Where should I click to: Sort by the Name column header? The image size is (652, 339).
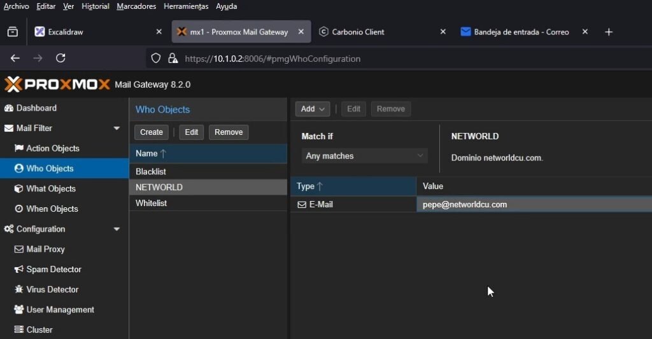pyautogui.click(x=208, y=153)
